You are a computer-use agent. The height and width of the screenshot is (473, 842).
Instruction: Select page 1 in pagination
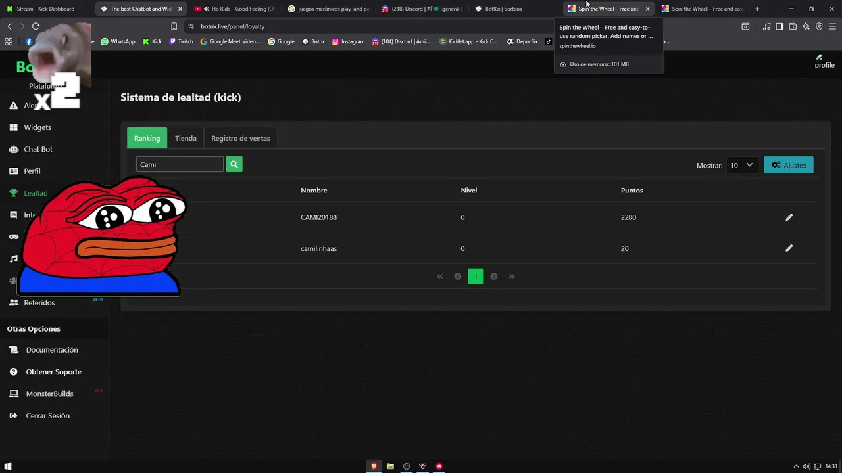click(476, 277)
